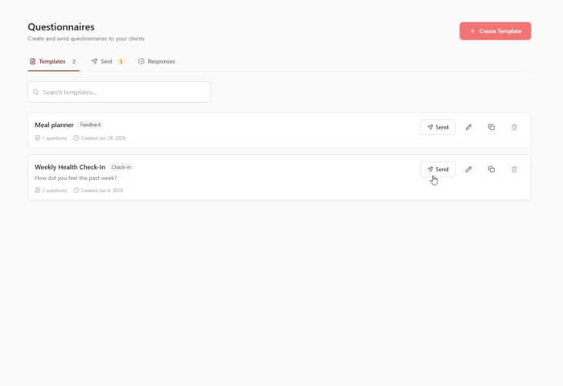Click the Feedback category badge
The width and height of the screenshot is (563, 386).
pos(91,125)
